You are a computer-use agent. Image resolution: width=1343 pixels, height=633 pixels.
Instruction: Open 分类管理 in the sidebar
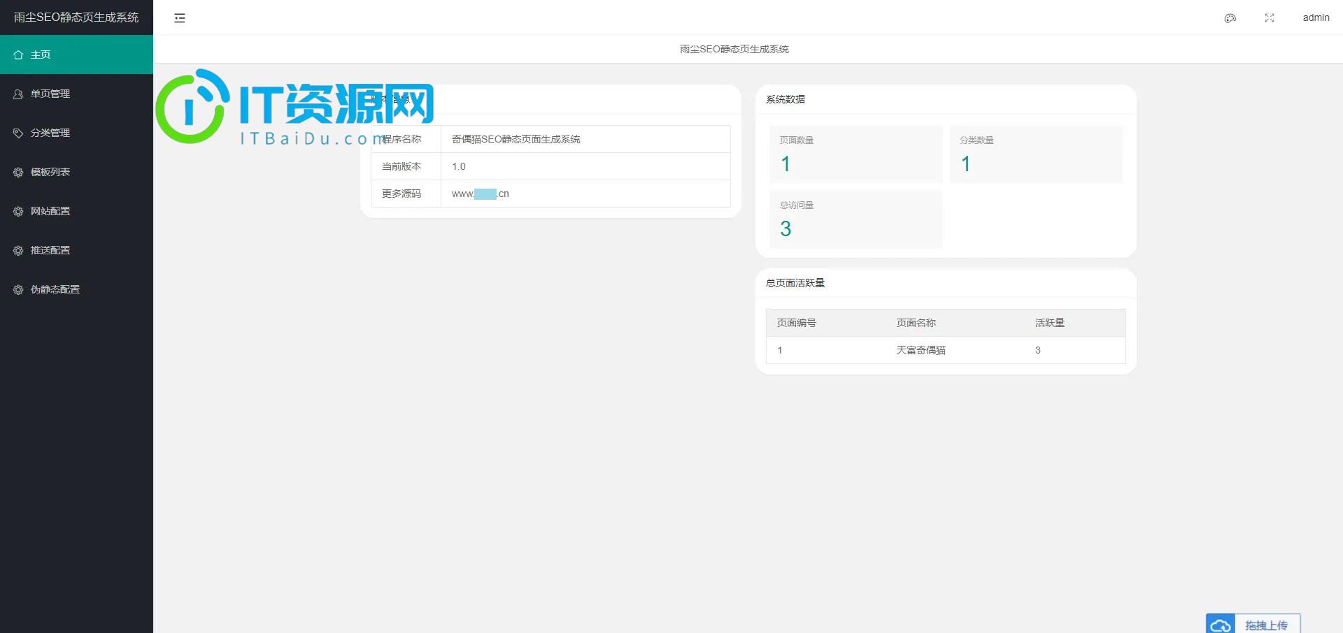coord(76,133)
